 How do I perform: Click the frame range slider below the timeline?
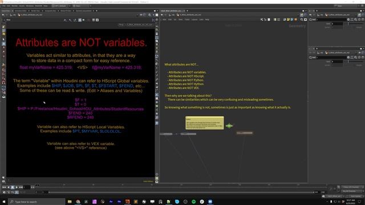(x=181, y=192)
